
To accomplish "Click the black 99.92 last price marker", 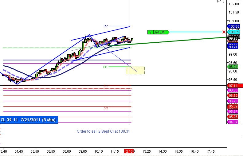I will coord(233,38).
